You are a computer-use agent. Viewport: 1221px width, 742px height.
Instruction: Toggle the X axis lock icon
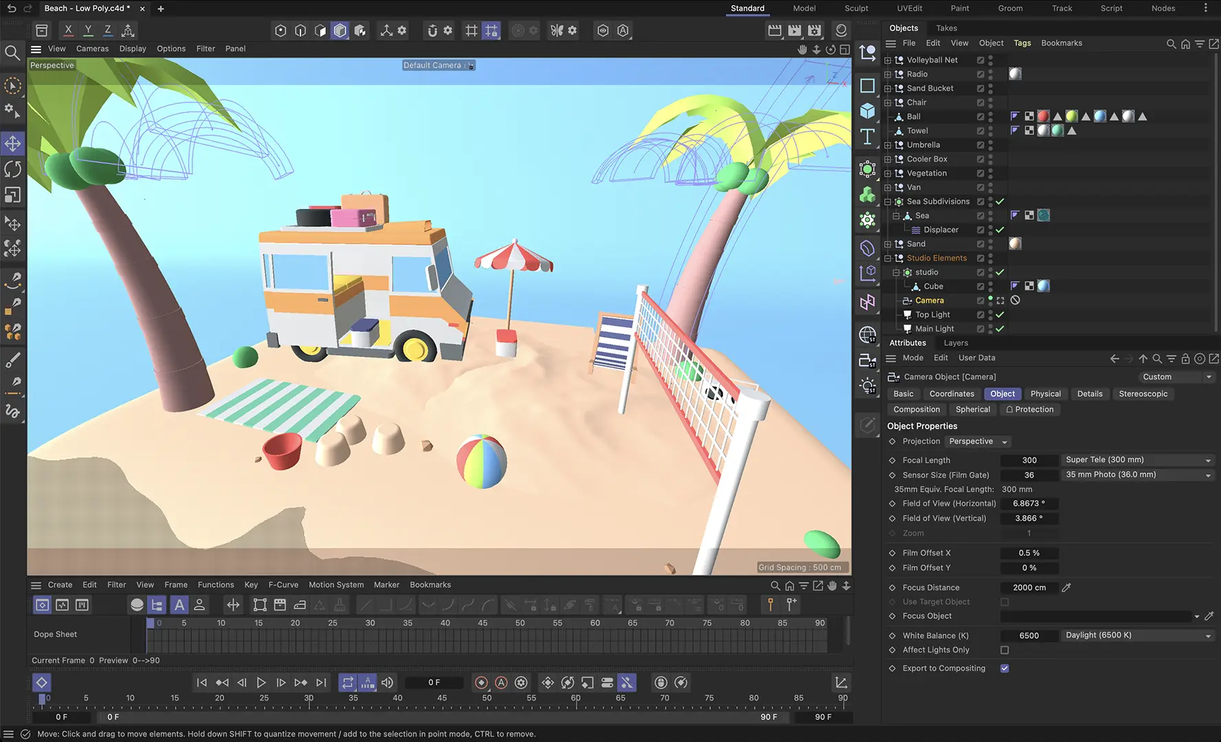(68, 30)
